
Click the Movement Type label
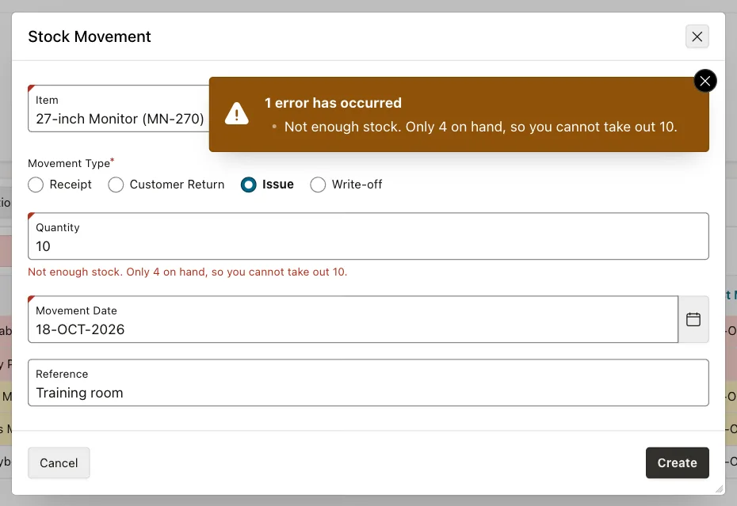pyautogui.click(x=69, y=163)
